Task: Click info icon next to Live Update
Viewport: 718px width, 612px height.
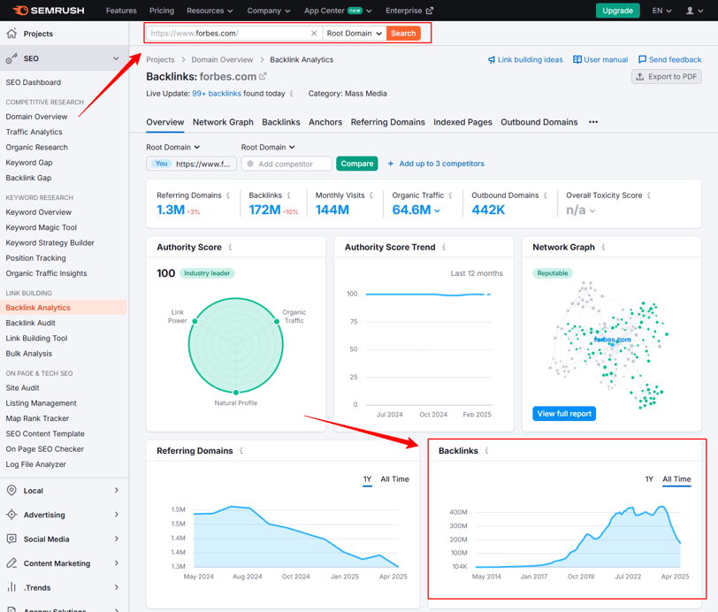Action: pos(291,94)
